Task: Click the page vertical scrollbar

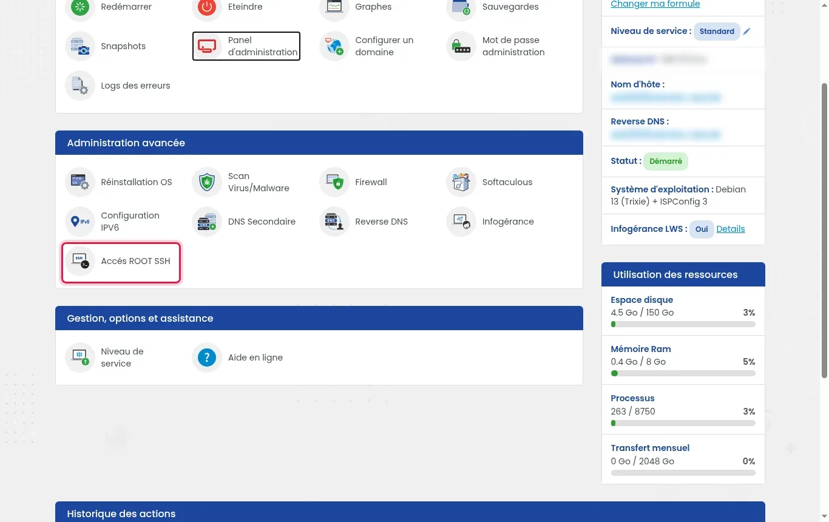Action: pyautogui.click(x=824, y=231)
